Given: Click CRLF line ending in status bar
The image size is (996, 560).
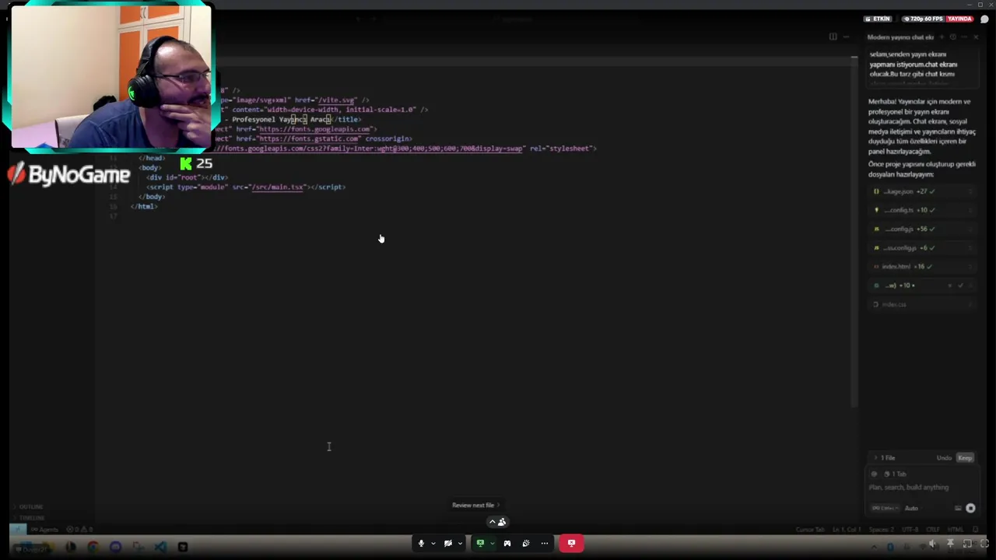Looking at the screenshot, I should (x=933, y=530).
